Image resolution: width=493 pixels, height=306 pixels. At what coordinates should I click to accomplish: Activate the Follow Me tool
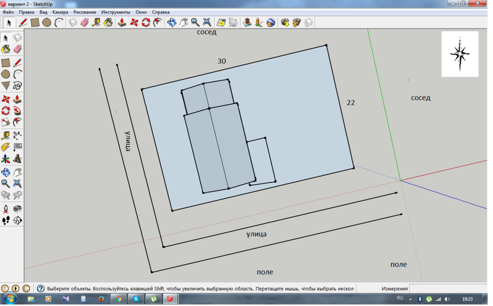tap(18, 110)
